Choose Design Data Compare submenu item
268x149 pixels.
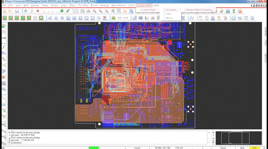pyautogui.click(x=198, y=10)
